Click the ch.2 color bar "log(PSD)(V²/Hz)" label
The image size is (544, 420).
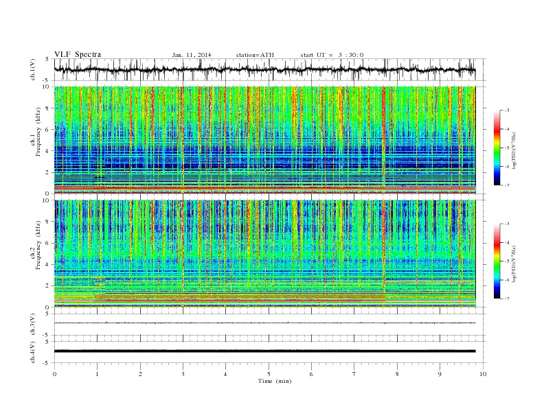pos(514,263)
